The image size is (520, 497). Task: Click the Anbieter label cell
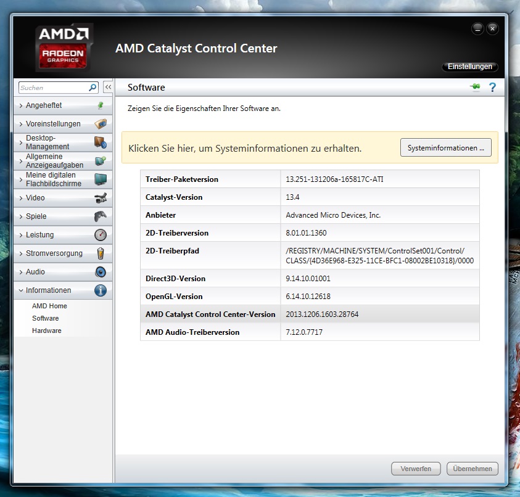[210, 215]
